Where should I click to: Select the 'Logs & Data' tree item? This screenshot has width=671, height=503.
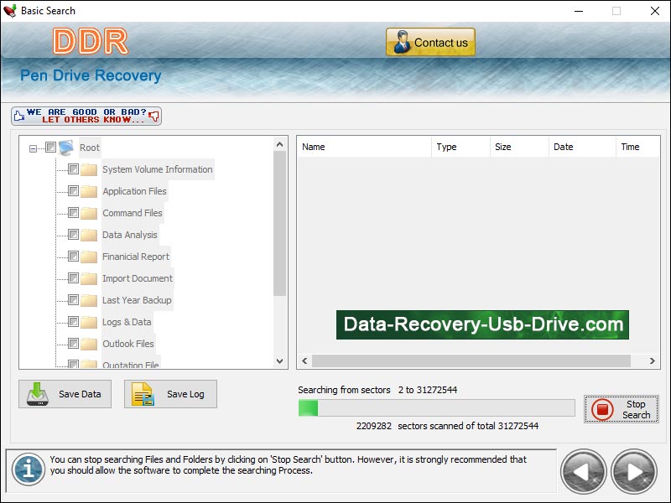(x=127, y=322)
